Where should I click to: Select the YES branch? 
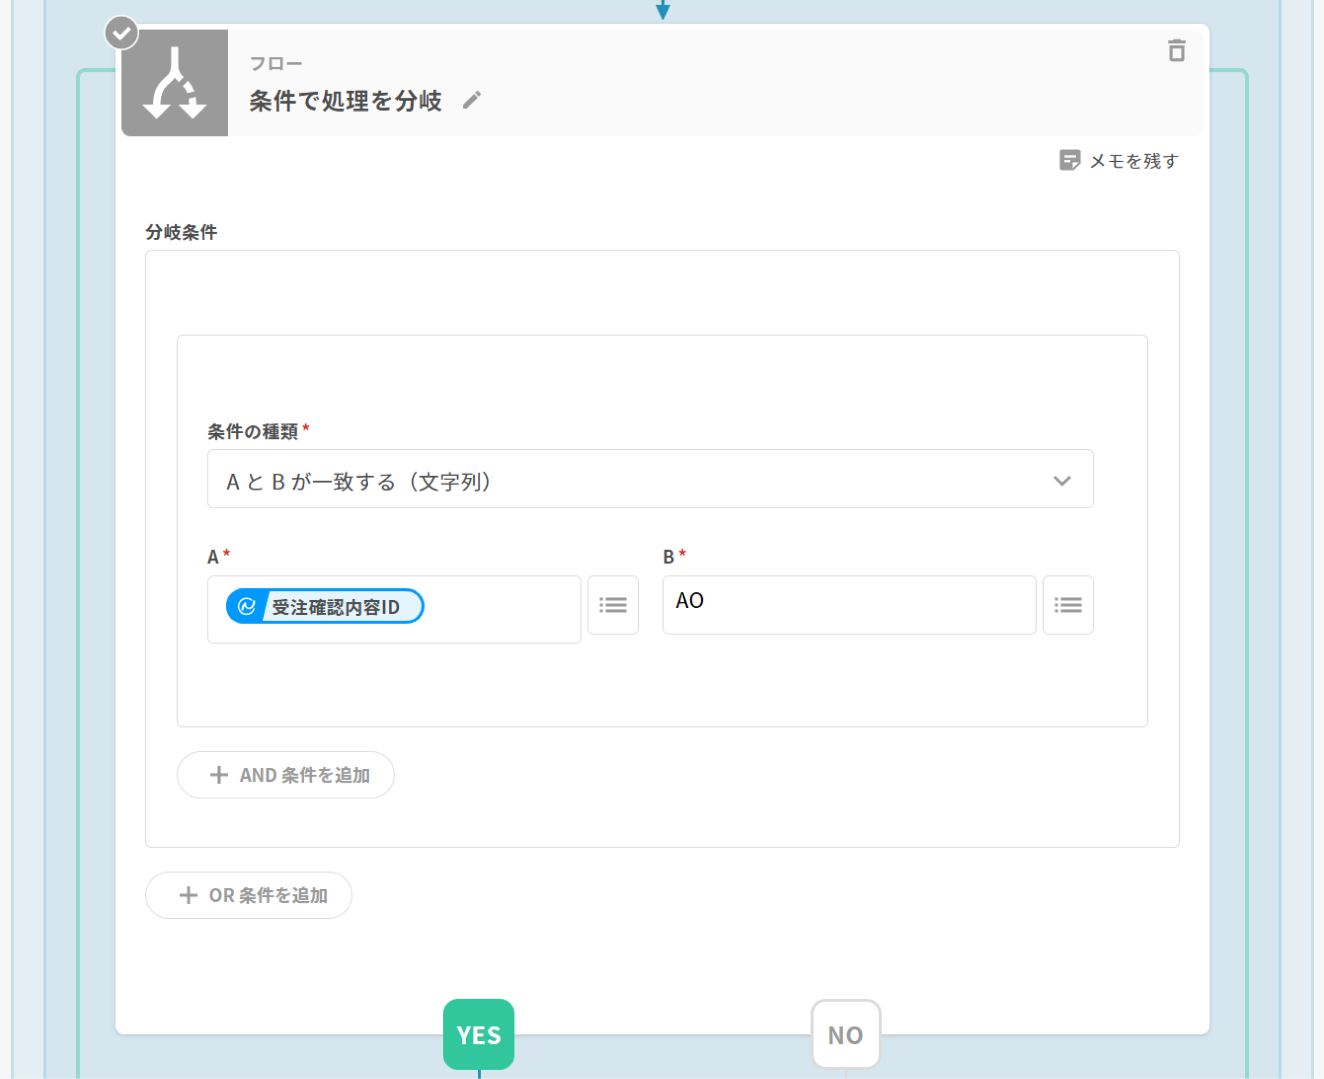pos(478,1034)
